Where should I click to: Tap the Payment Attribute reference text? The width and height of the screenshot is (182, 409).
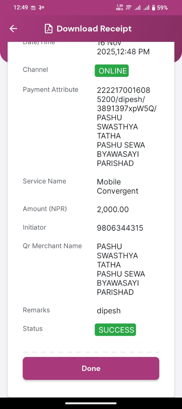(127, 127)
